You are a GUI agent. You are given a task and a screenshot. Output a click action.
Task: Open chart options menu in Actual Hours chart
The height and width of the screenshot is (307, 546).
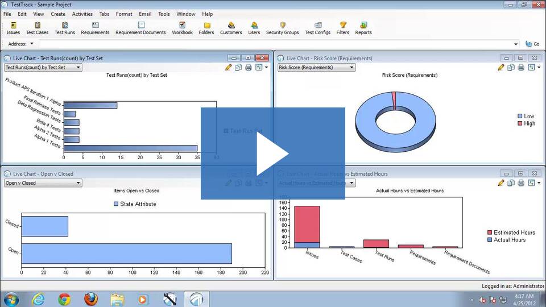534,183
